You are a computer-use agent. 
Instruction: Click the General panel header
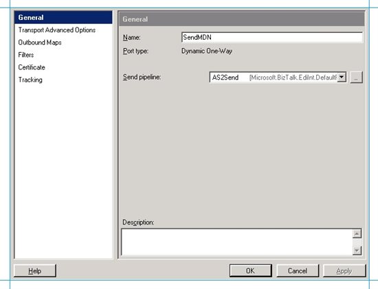pyautogui.click(x=241, y=19)
